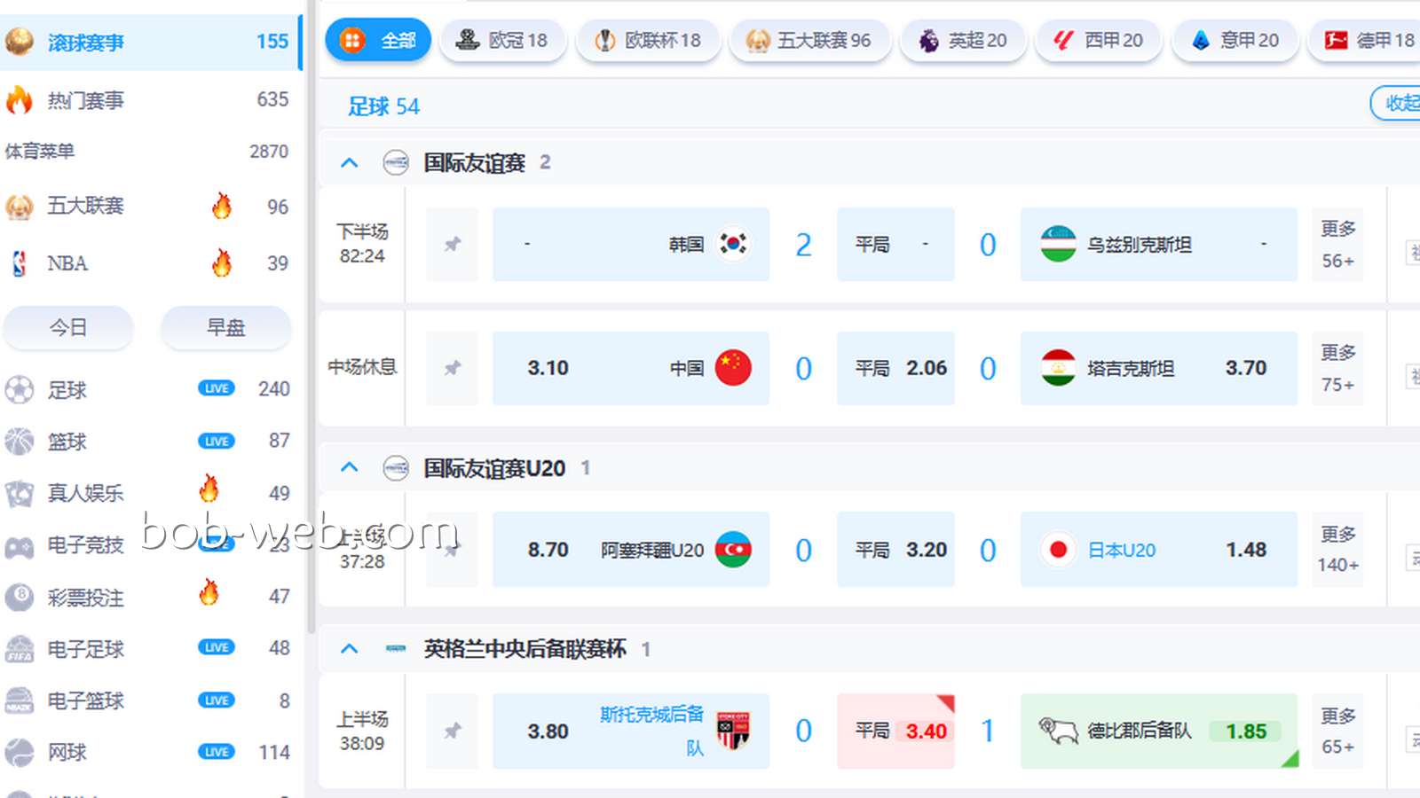
Task: Open 更多 75+ markets for 中国 match
Action: coord(1337,368)
